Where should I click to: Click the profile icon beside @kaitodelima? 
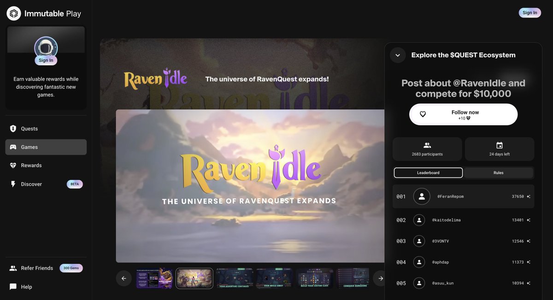coord(419,220)
